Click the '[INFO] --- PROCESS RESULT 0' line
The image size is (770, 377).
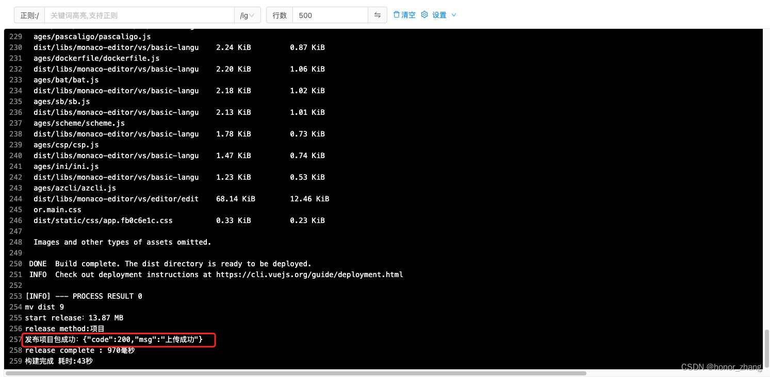(x=84, y=296)
